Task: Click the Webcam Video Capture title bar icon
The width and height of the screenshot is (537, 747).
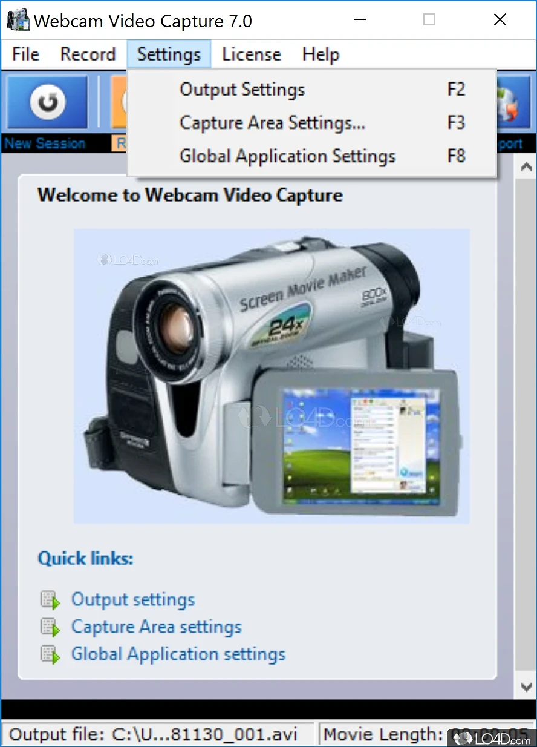Action: [x=18, y=19]
